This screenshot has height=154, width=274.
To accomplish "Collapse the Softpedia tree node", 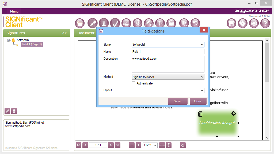I will 8,40.
